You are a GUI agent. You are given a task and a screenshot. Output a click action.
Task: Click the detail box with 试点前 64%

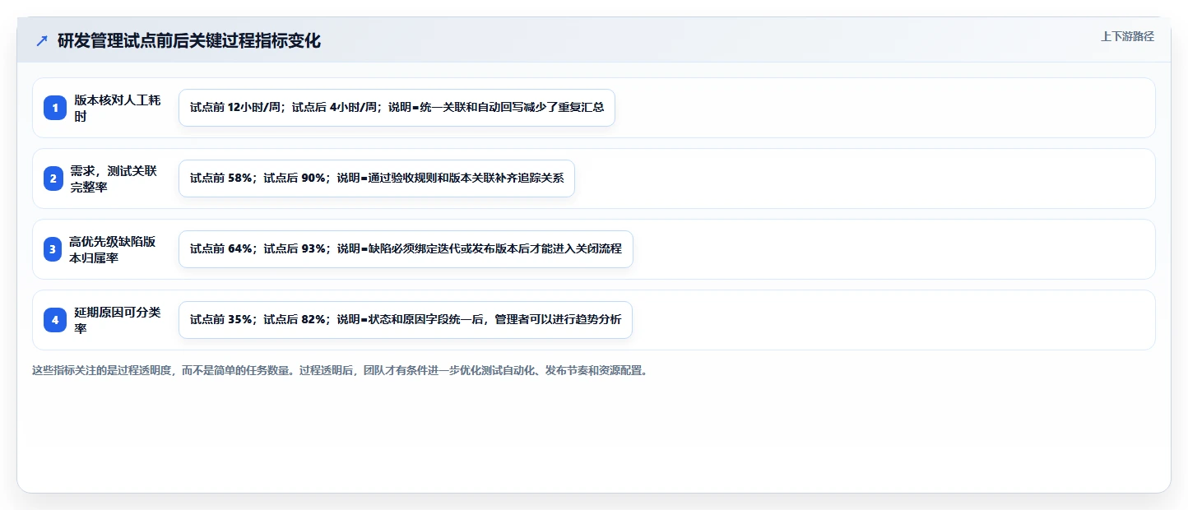tap(406, 249)
